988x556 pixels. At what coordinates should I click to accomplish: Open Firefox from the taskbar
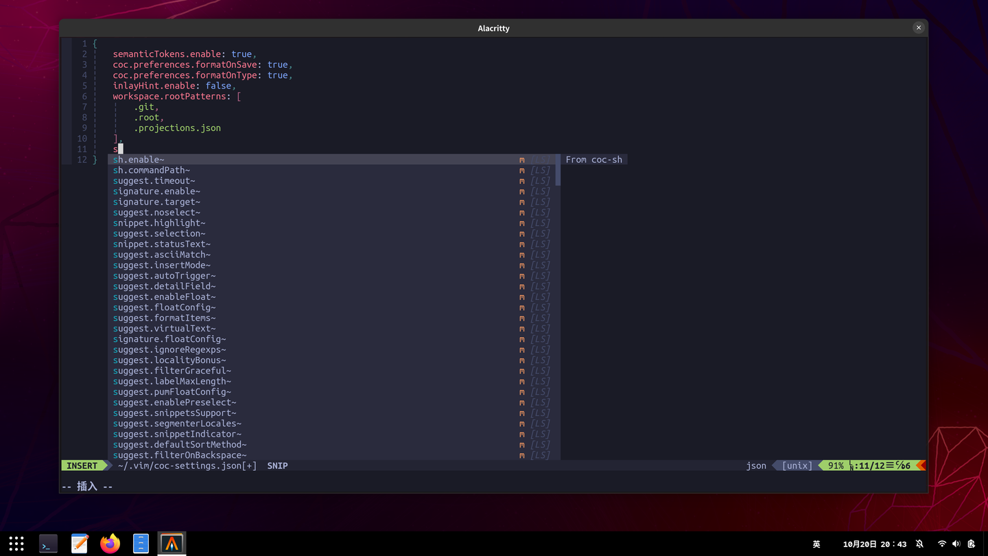point(110,544)
